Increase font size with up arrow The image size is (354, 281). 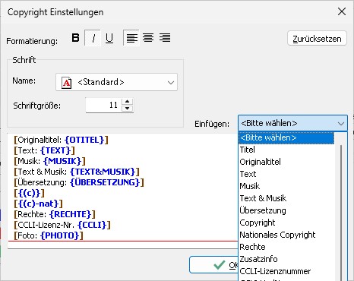(127, 102)
